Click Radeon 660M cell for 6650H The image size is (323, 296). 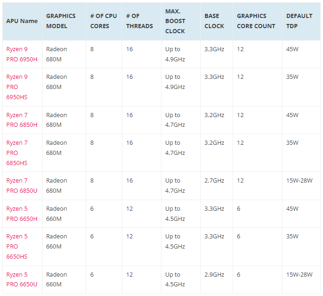coord(56,213)
